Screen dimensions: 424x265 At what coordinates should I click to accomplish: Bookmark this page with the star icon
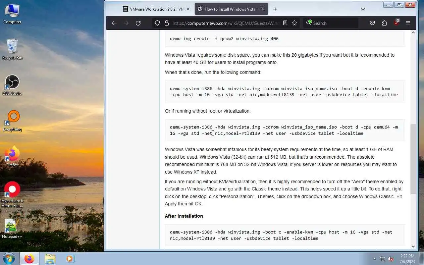(294, 23)
